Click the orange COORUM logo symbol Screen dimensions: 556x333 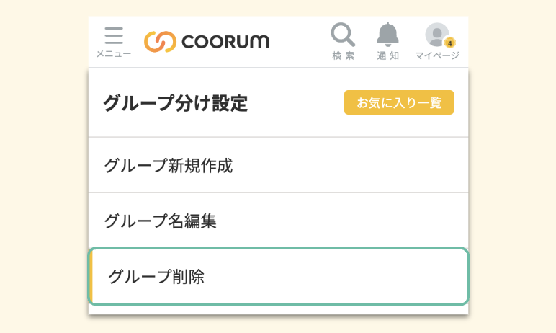coord(160,41)
